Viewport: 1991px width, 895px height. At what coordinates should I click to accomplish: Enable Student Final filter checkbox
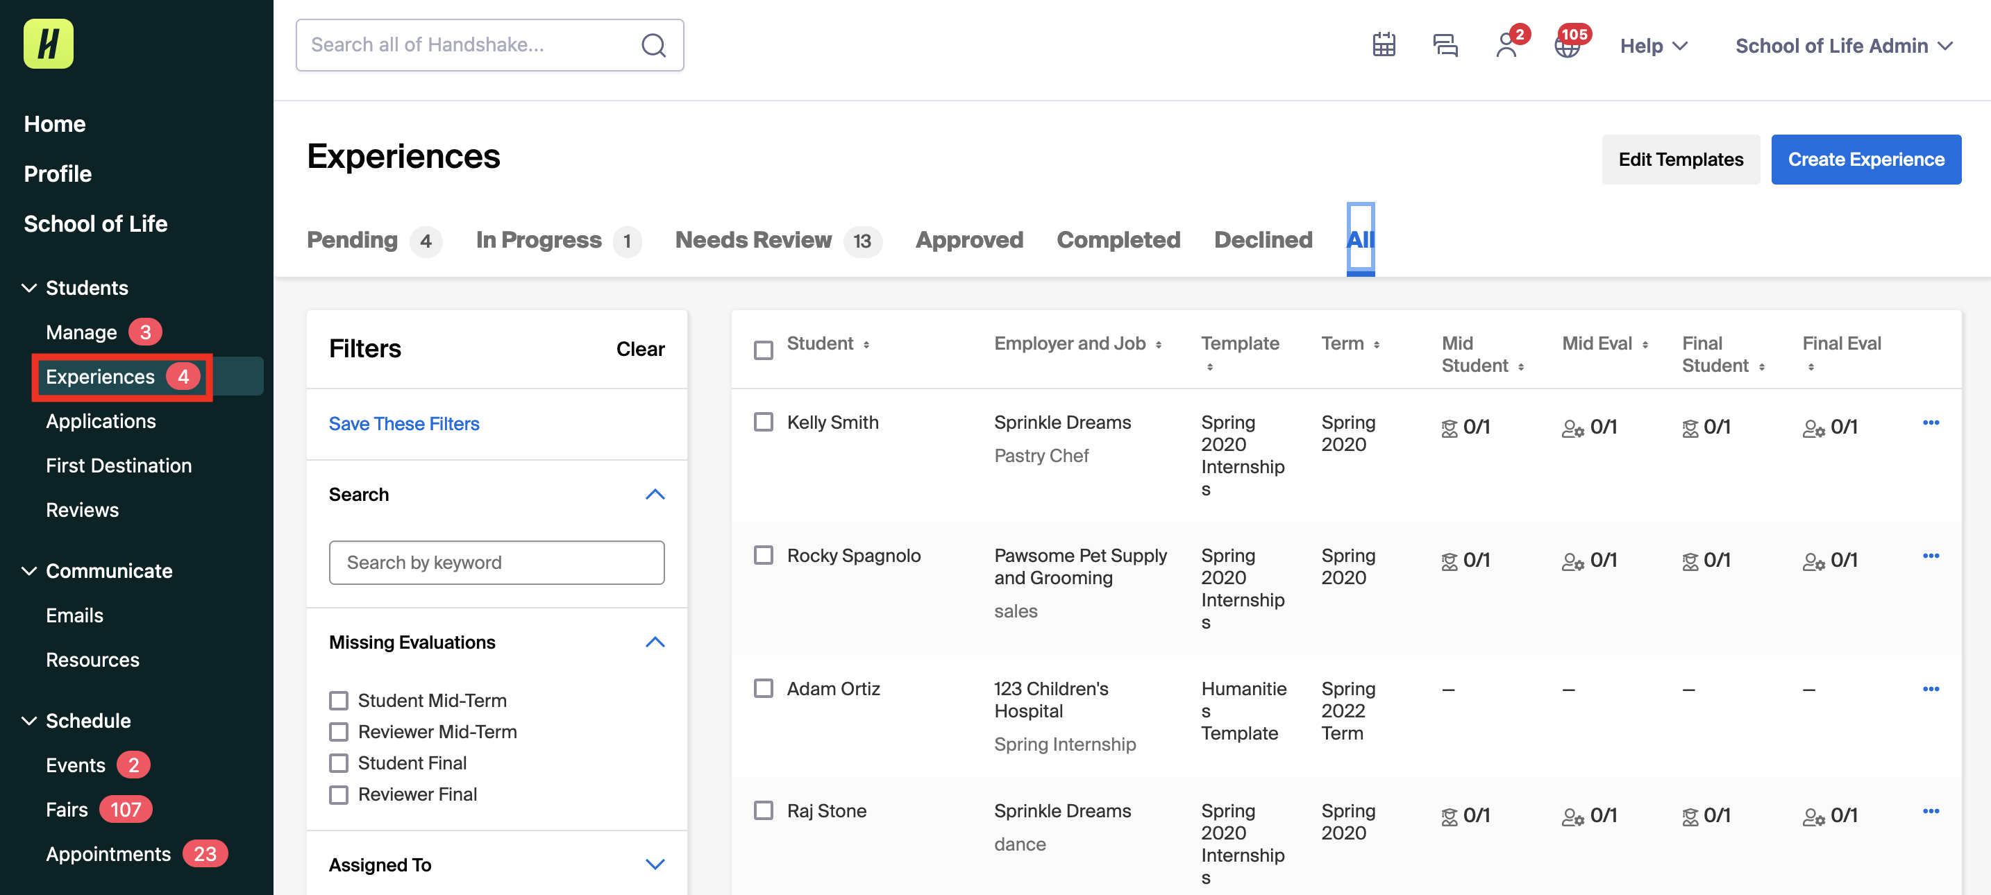tap(339, 763)
